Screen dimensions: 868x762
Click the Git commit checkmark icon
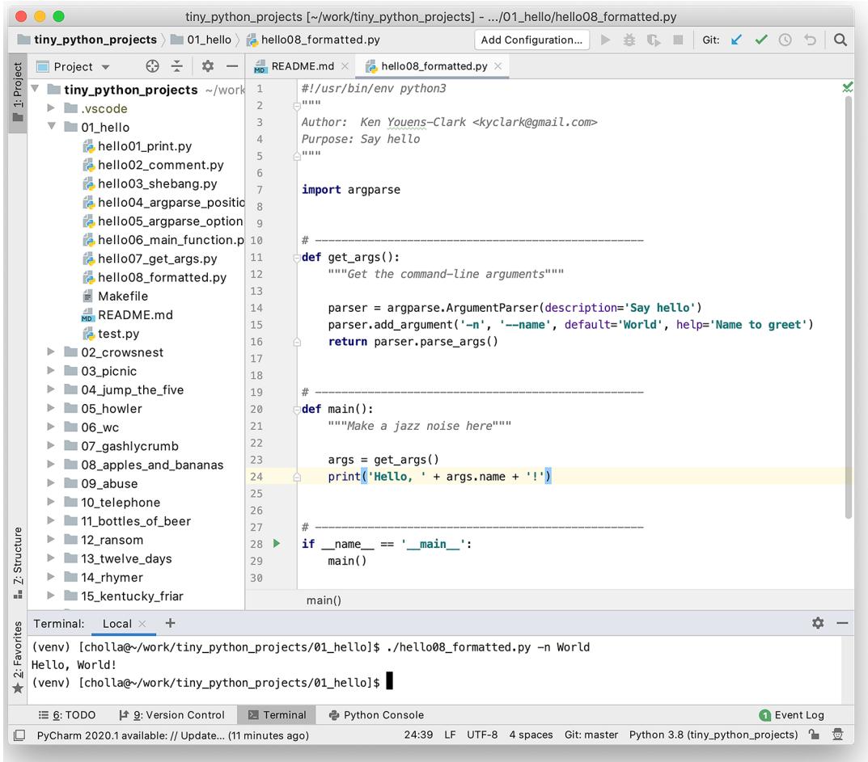click(x=760, y=40)
